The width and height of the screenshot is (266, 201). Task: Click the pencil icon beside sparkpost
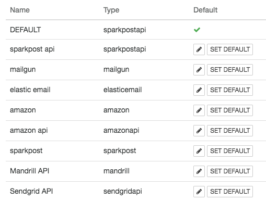199,151
